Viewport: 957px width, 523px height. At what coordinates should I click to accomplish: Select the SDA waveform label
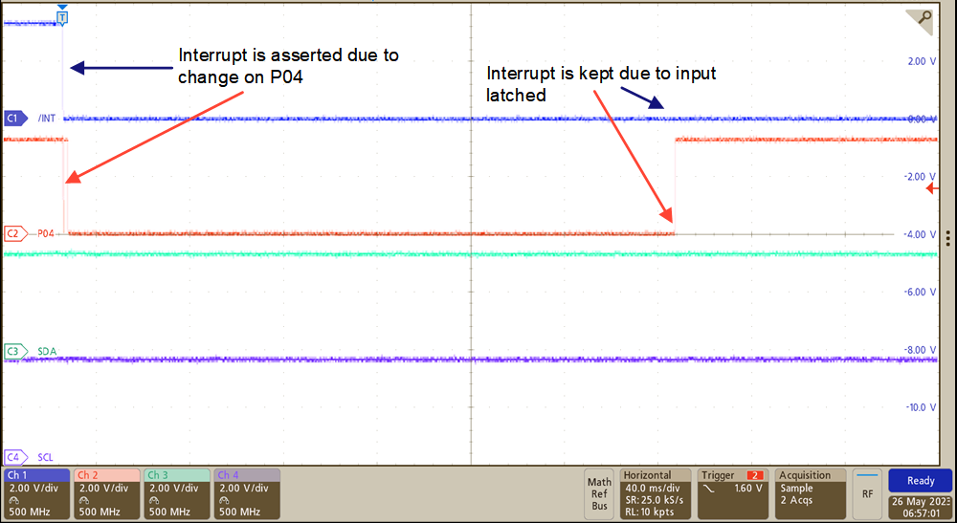pyautogui.click(x=46, y=352)
